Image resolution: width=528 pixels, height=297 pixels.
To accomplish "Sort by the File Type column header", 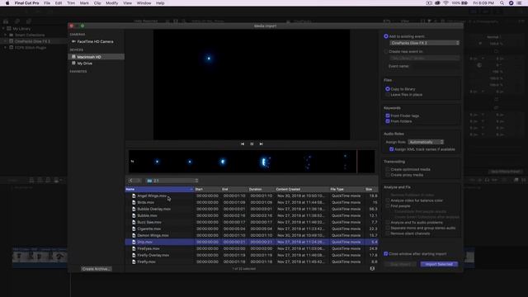I will point(346,189).
